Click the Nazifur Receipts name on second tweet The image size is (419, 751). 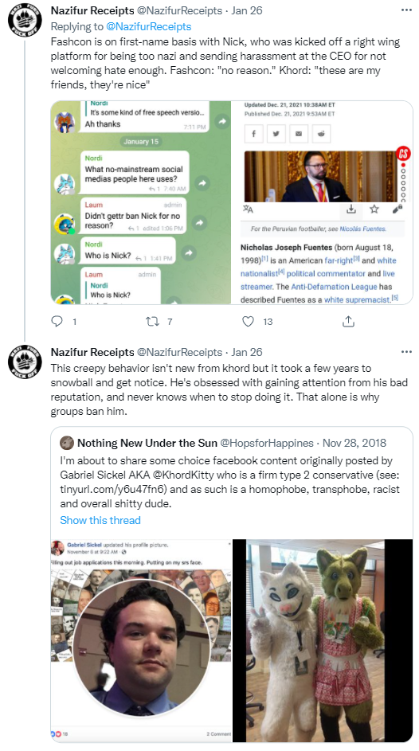click(x=92, y=352)
